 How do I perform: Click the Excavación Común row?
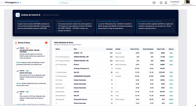tap(115, 99)
